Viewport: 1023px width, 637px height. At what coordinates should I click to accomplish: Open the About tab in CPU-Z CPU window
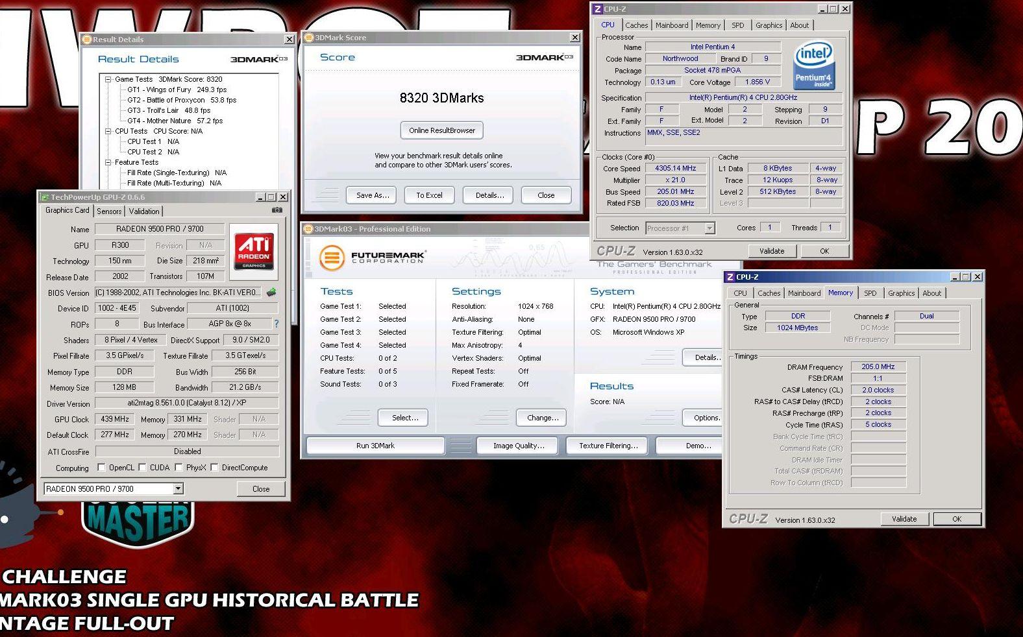800,25
